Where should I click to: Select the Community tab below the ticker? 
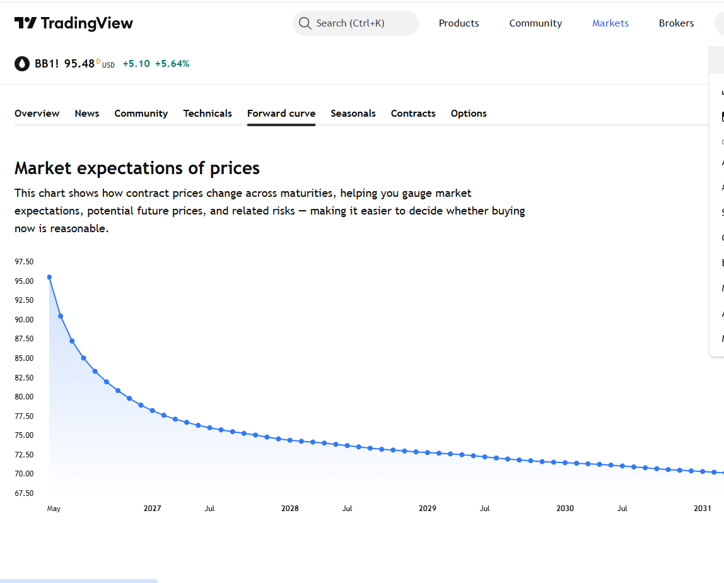[141, 114]
